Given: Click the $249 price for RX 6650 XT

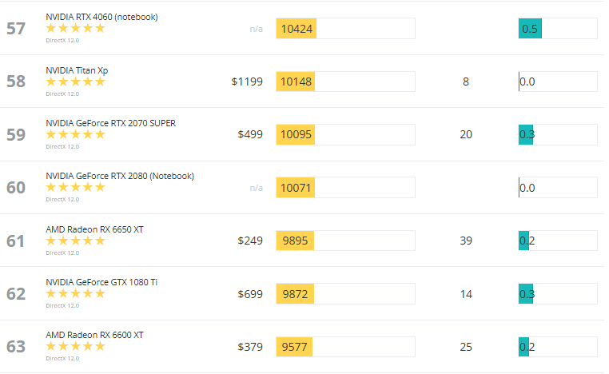Looking at the screenshot, I should pyautogui.click(x=250, y=241).
